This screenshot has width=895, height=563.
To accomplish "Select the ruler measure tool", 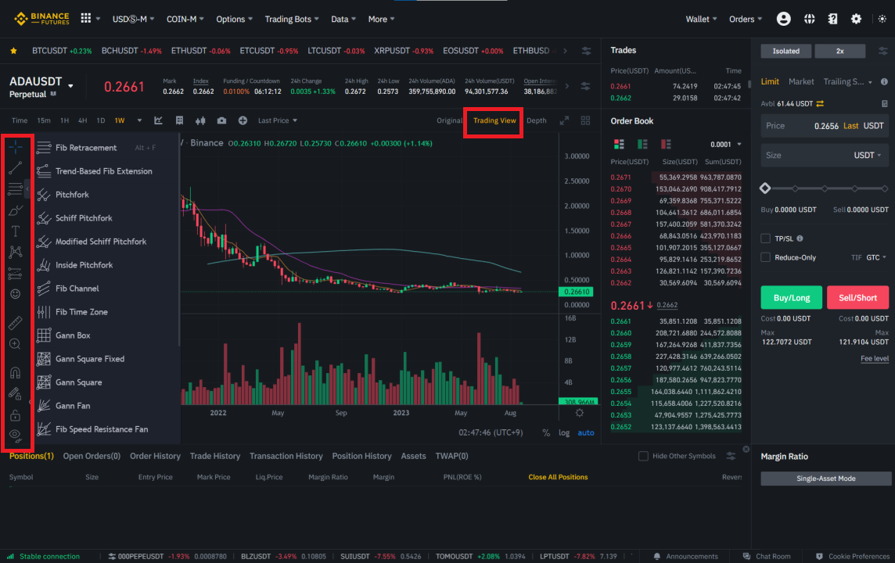I will 16,323.
